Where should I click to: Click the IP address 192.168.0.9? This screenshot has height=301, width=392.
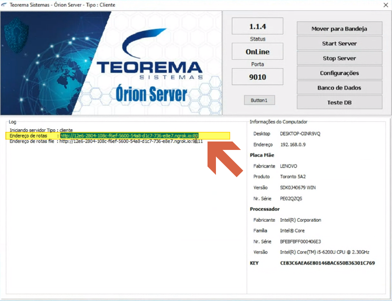[x=293, y=145]
